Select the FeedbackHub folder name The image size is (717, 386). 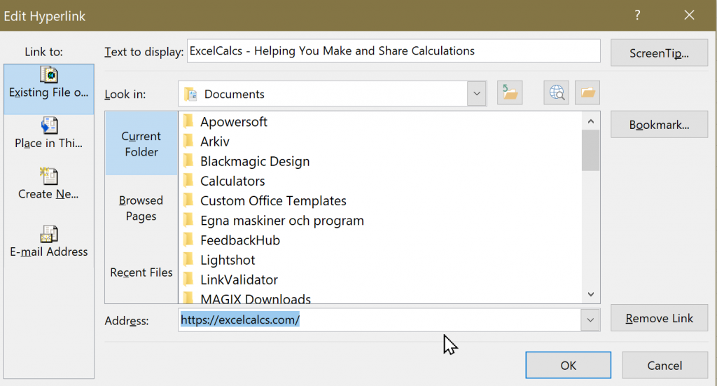pos(240,240)
